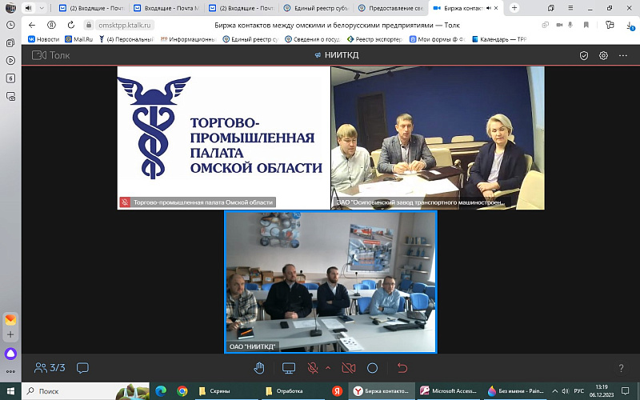Select the ОАО "НИИТКД" video tile
640x400 pixels.
pos(330,282)
